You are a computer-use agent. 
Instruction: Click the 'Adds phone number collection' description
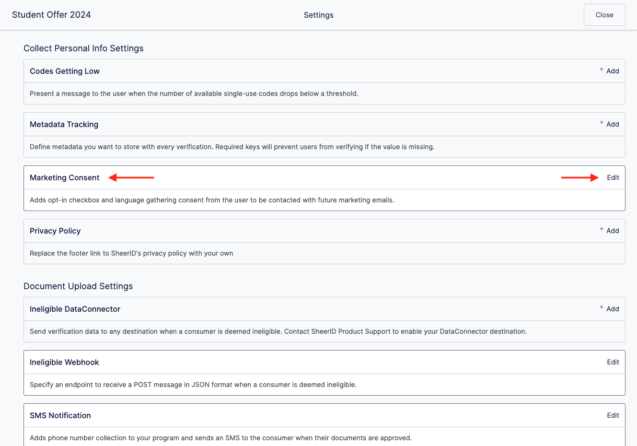point(221,438)
